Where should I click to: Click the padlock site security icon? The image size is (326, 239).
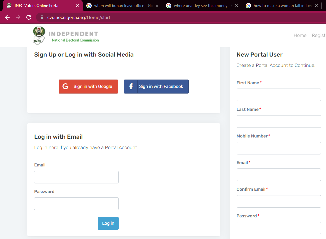[x=42, y=17]
